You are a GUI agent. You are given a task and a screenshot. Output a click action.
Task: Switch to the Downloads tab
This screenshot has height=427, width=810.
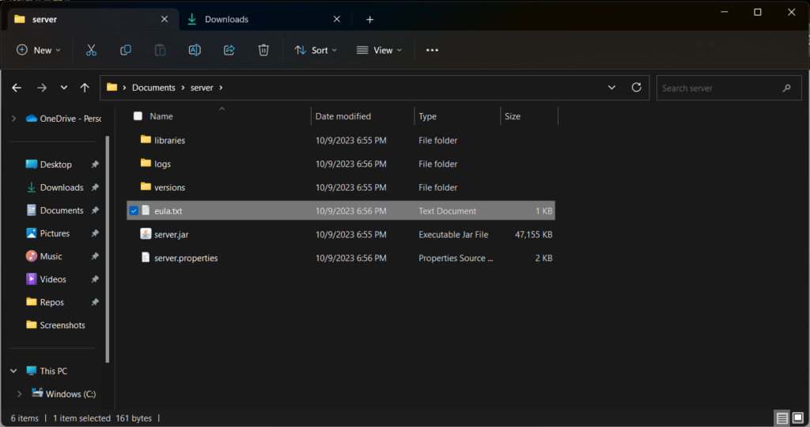tap(264, 19)
